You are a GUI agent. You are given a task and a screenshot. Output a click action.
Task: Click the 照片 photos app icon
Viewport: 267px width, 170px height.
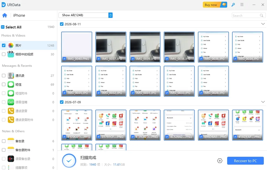pos(11,45)
